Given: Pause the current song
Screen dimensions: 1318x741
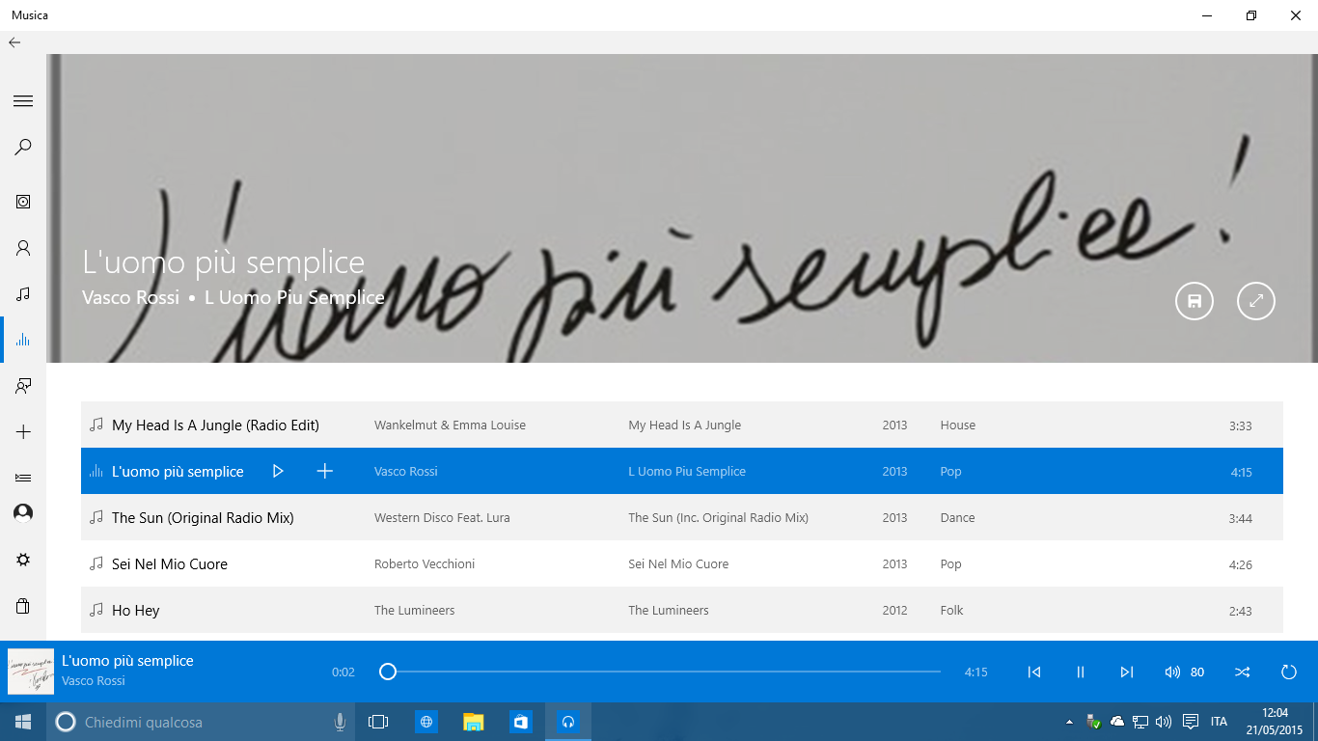Looking at the screenshot, I should [x=1081, y=672].
